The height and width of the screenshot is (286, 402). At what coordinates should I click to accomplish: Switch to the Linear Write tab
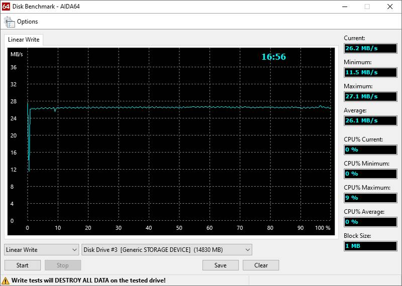pos(24,40)
